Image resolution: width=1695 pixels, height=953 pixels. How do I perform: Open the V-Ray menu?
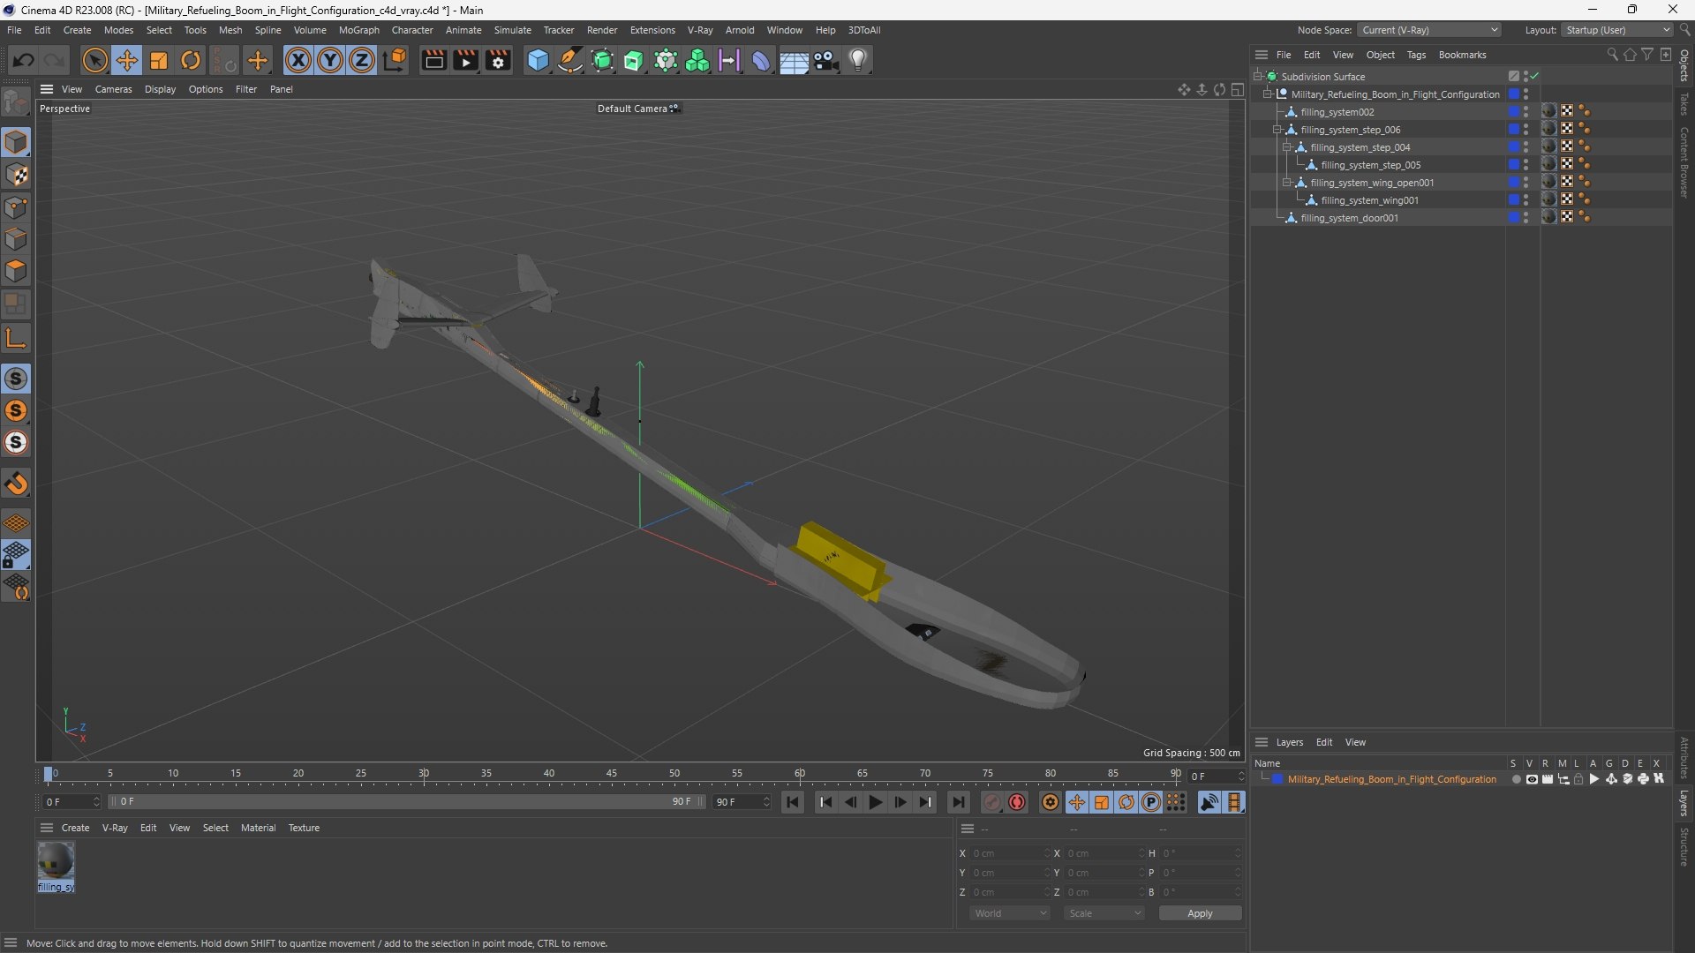700,30
